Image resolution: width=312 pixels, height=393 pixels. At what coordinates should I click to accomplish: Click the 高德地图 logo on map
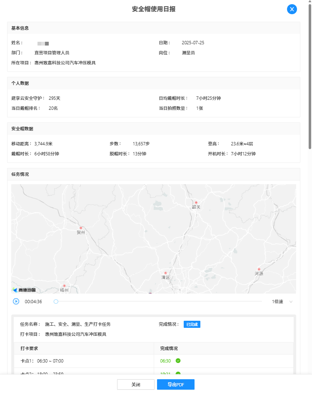pos(24,290)
